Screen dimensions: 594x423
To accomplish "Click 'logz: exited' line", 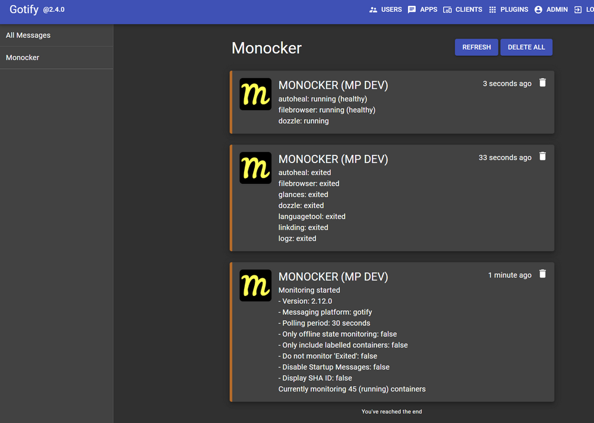I will [x=298, y=238].
